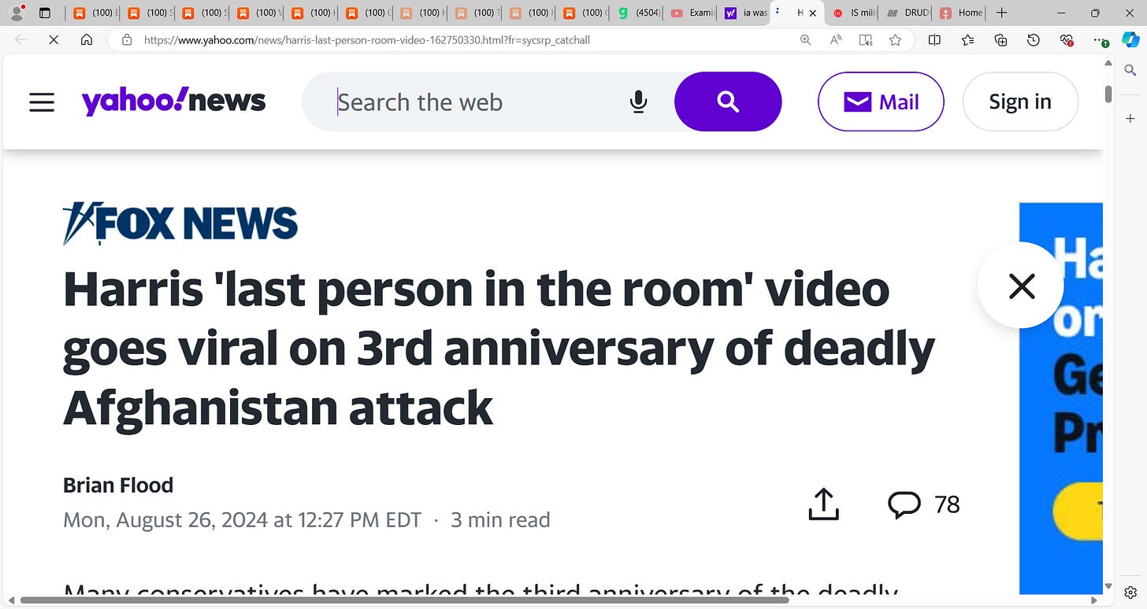Switch to the 'IS mili' tab
1147x609 pixels.
click(x=855, y=13)
